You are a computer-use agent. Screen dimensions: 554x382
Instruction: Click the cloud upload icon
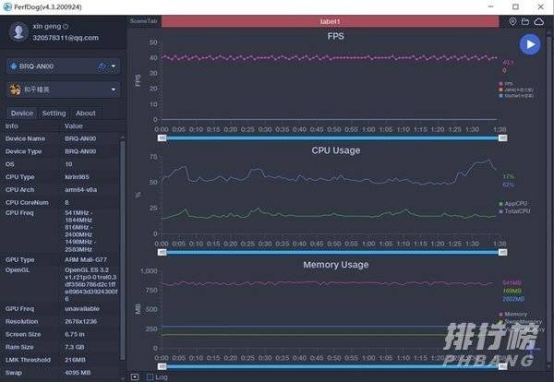pos(538,21)
